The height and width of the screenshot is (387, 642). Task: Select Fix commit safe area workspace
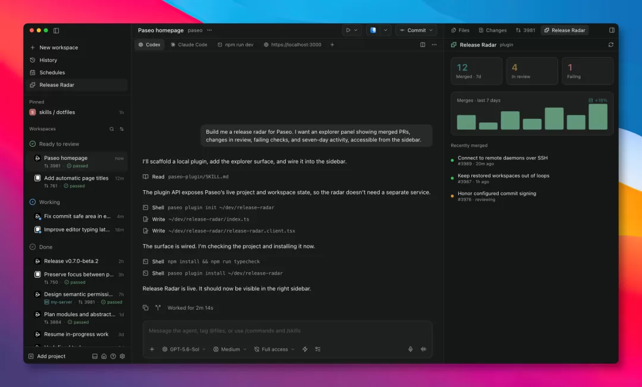coord(77,216)
